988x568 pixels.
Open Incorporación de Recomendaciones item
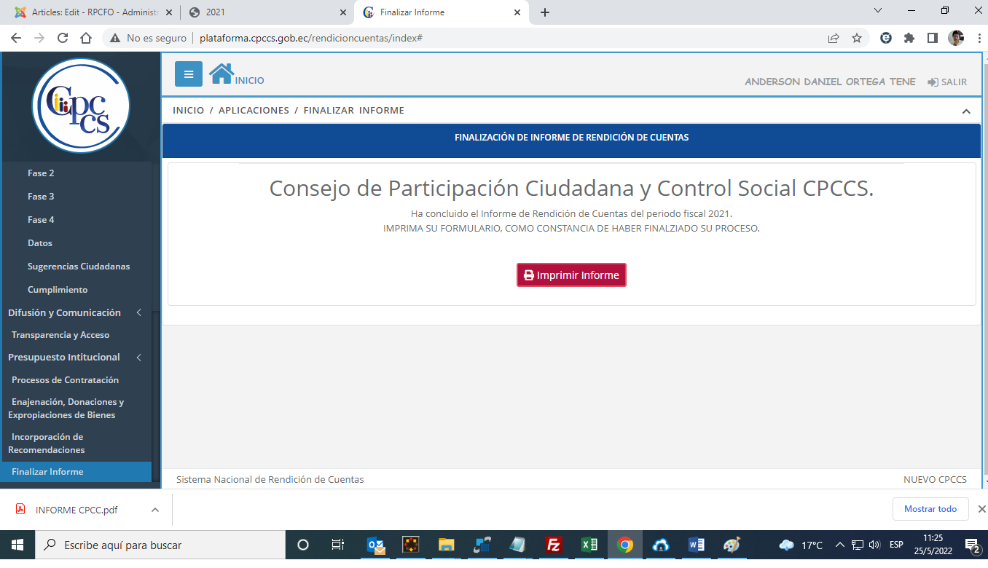[47, 443]
